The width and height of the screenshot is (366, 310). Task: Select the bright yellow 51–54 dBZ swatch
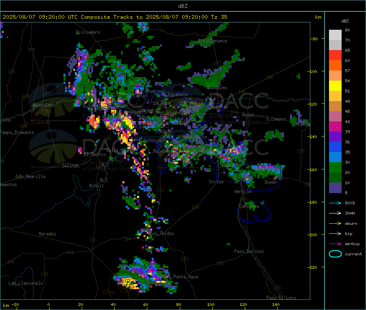tap(335, 86)
